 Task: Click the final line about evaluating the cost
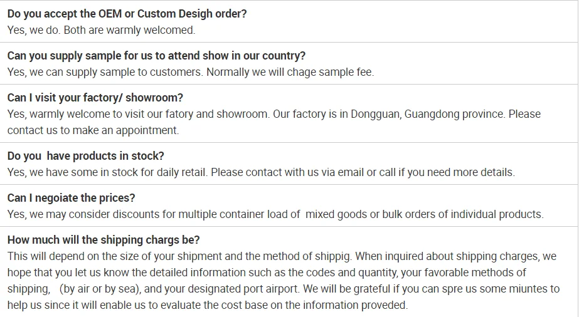pyautogui.click(x=207, y=305)
